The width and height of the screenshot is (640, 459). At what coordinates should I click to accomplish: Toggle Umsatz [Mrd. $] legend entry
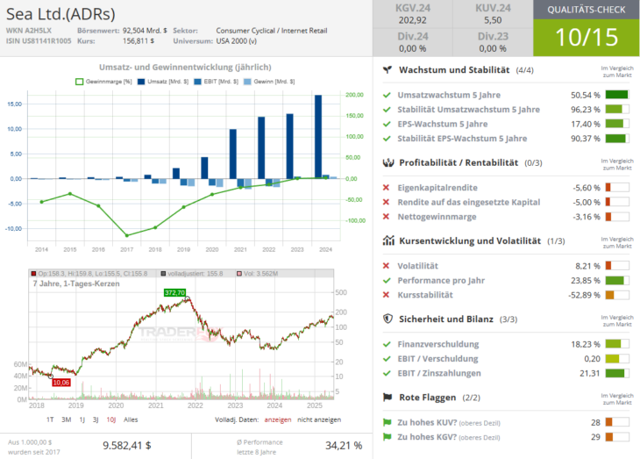pos(163,82)
